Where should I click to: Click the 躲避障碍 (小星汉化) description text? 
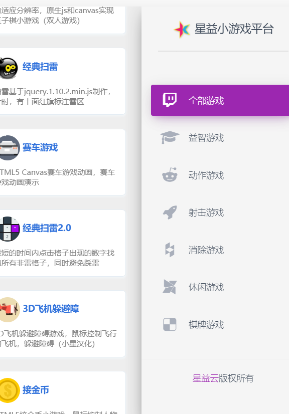[59, 343]
